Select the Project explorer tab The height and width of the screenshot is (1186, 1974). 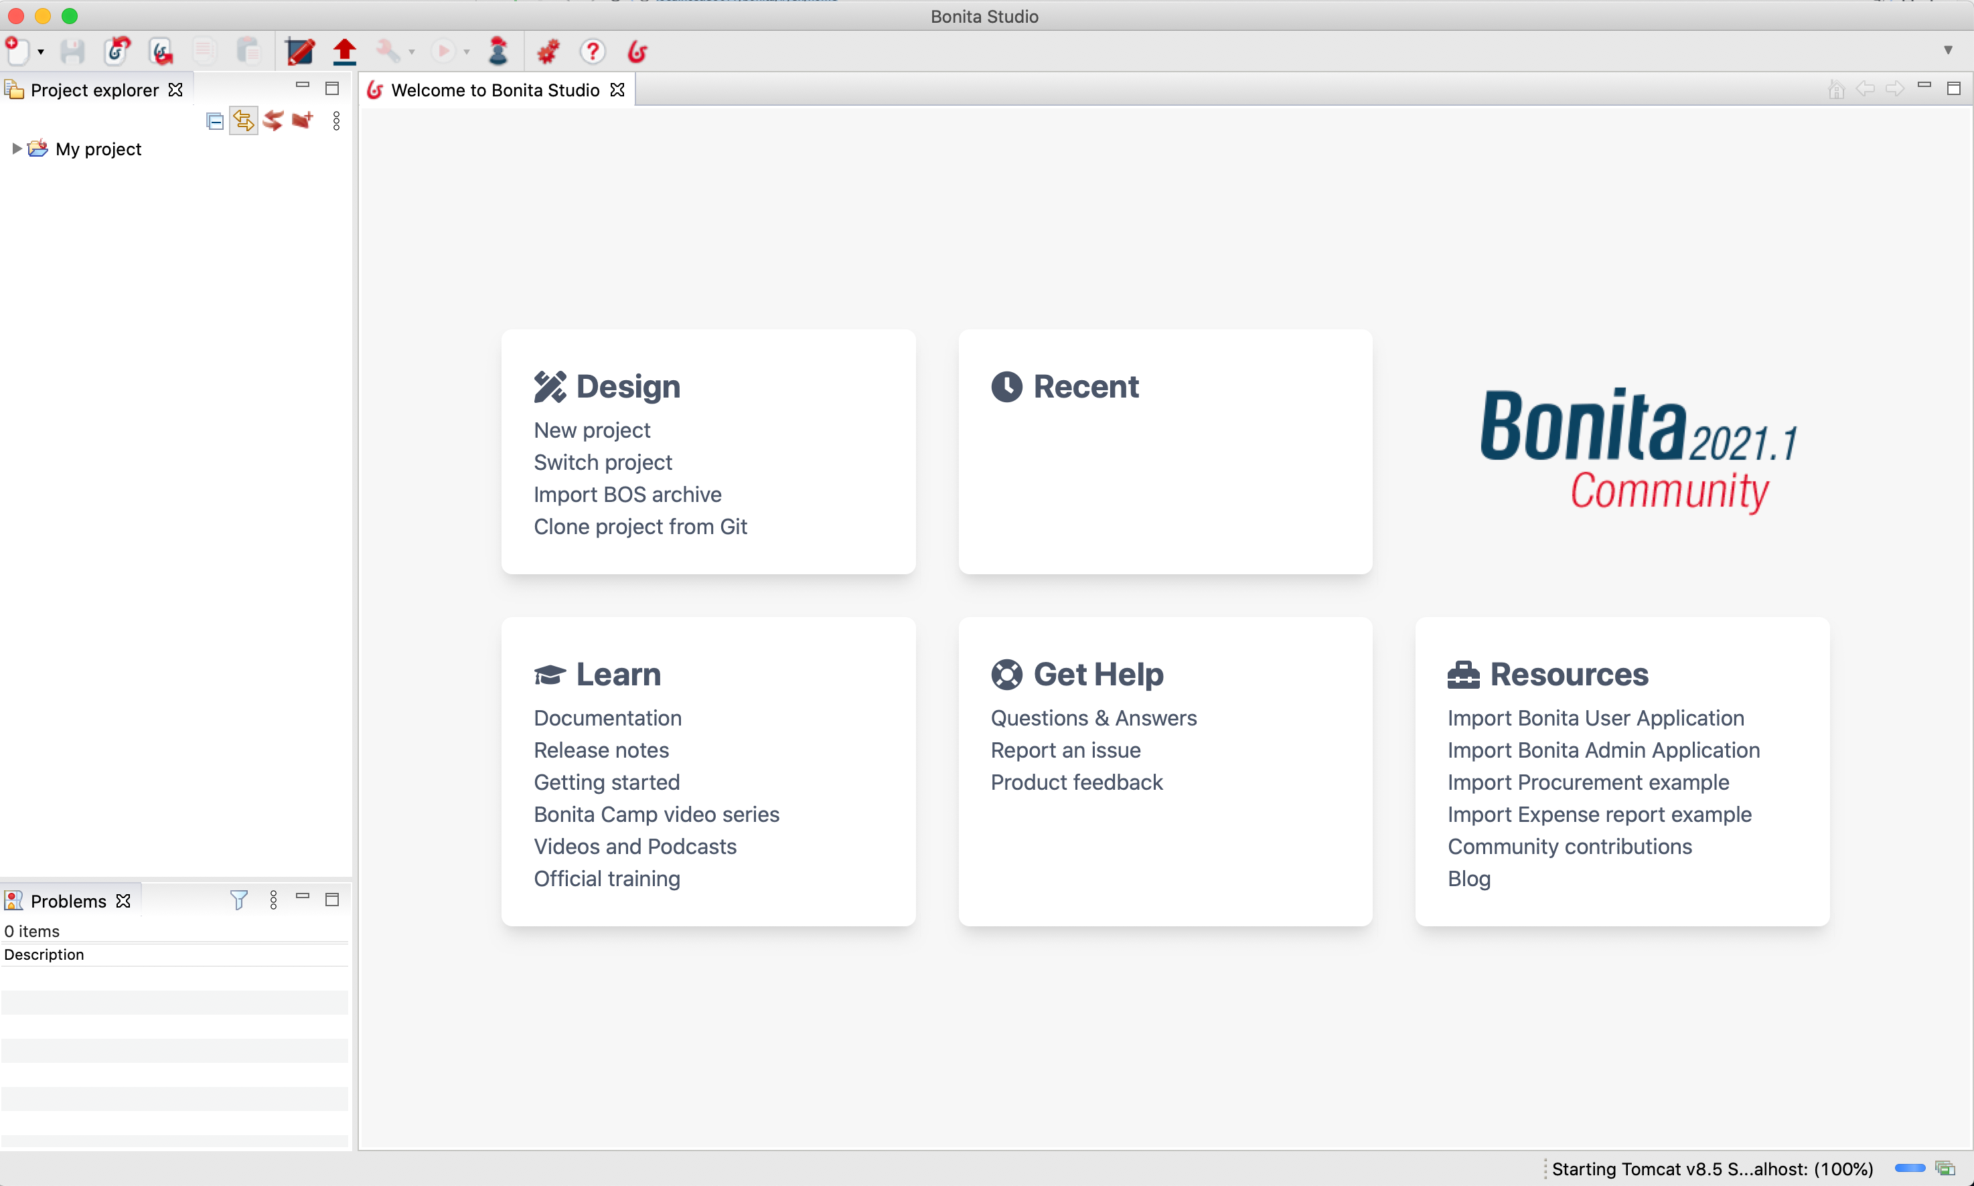(x=94, y=90)
